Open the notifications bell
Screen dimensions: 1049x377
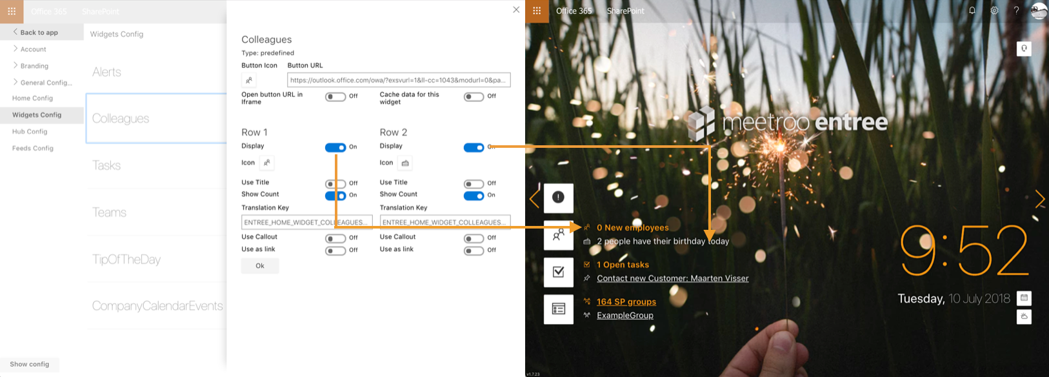(972, 10)
